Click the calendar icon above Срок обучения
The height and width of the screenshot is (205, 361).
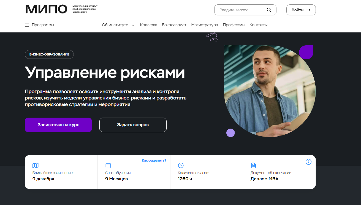click(108, 165)
